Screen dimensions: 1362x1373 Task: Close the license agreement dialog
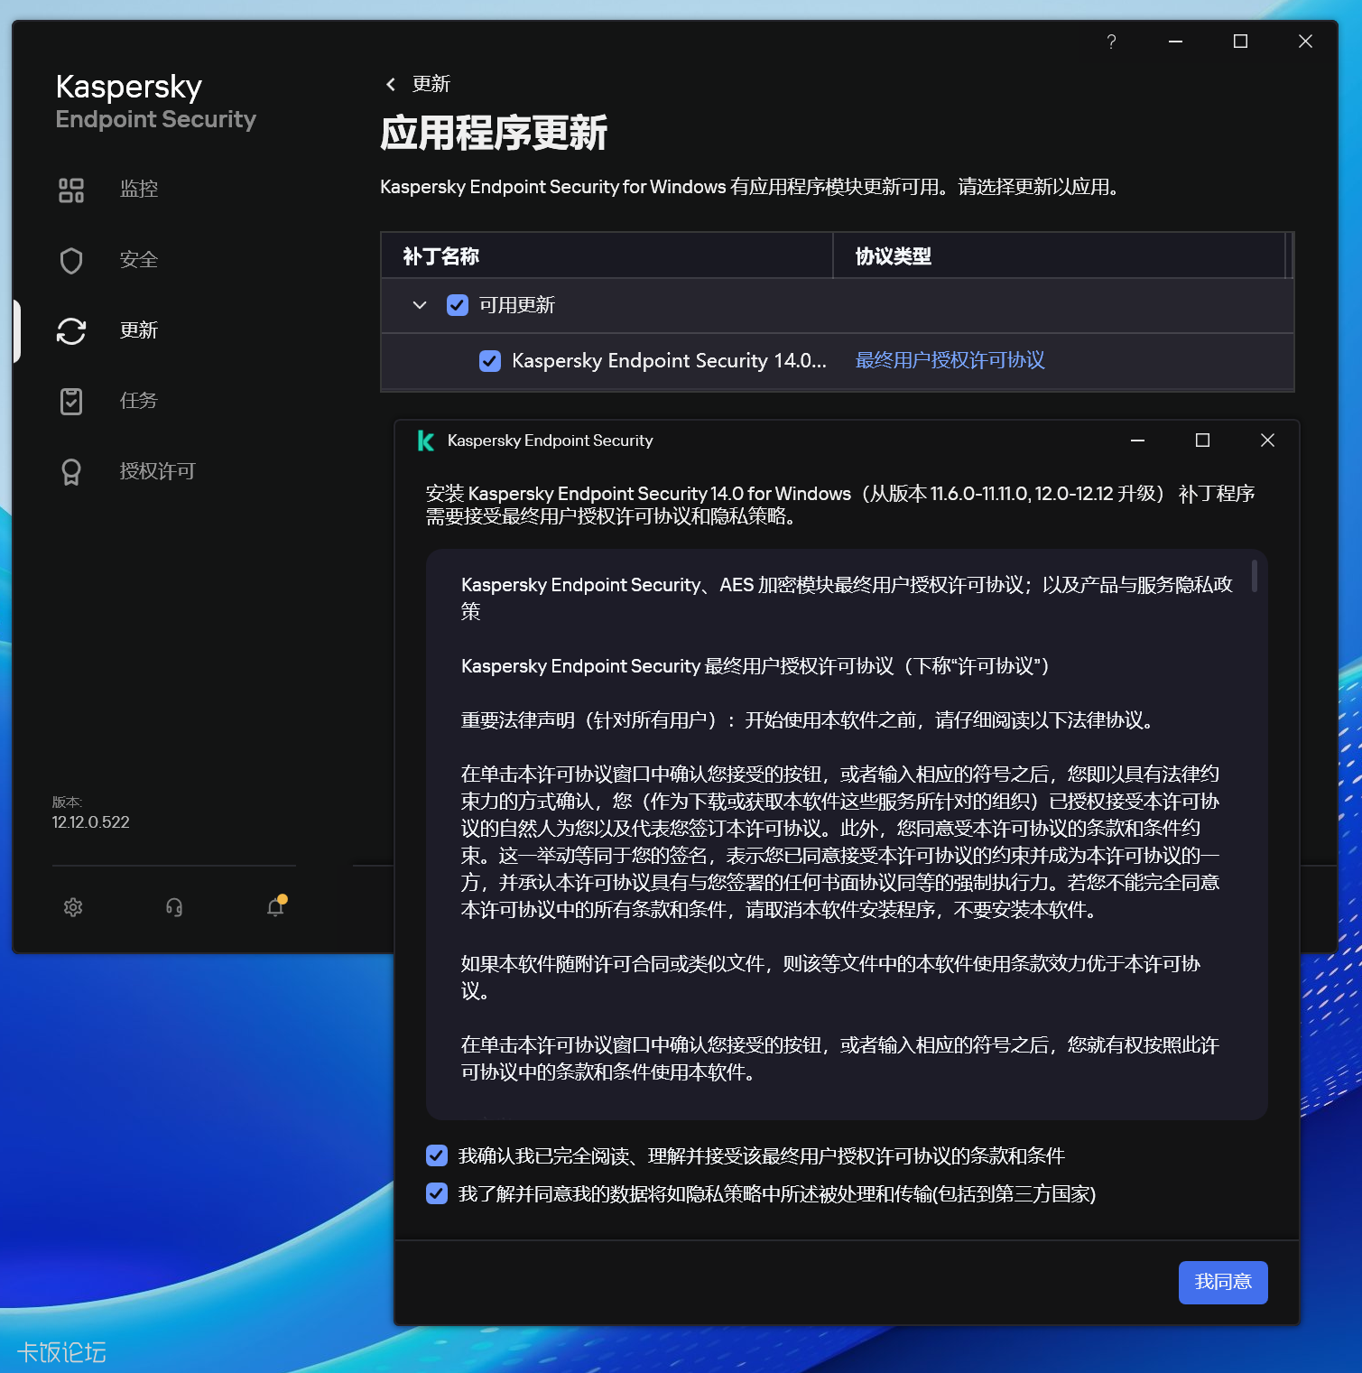point(1267,441)
